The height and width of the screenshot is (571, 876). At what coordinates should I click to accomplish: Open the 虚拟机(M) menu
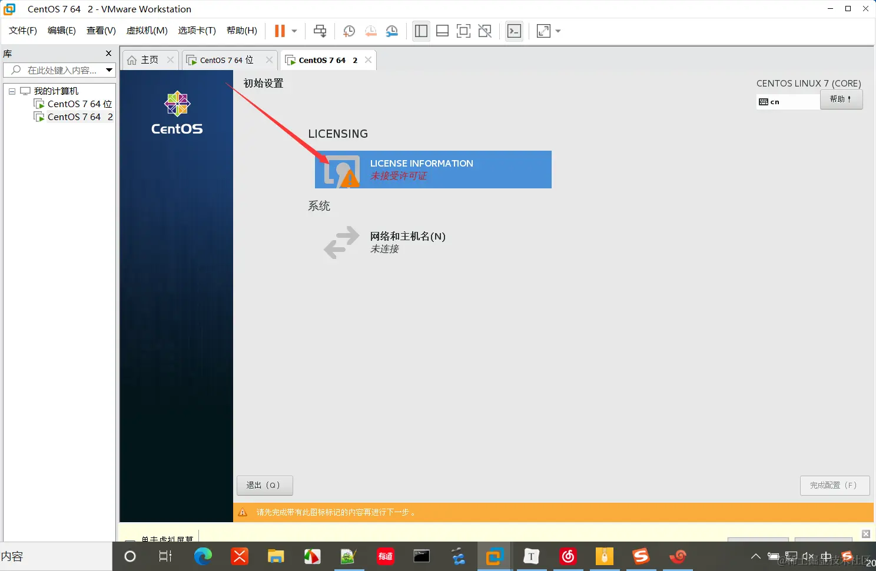click(147, 31)
